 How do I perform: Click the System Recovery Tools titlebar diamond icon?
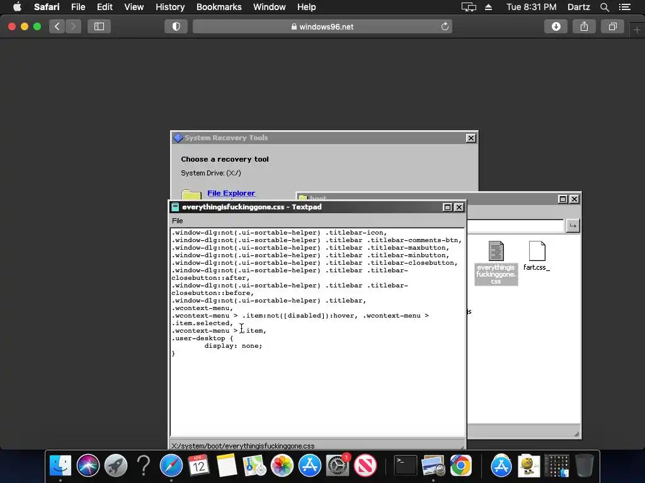178,138
